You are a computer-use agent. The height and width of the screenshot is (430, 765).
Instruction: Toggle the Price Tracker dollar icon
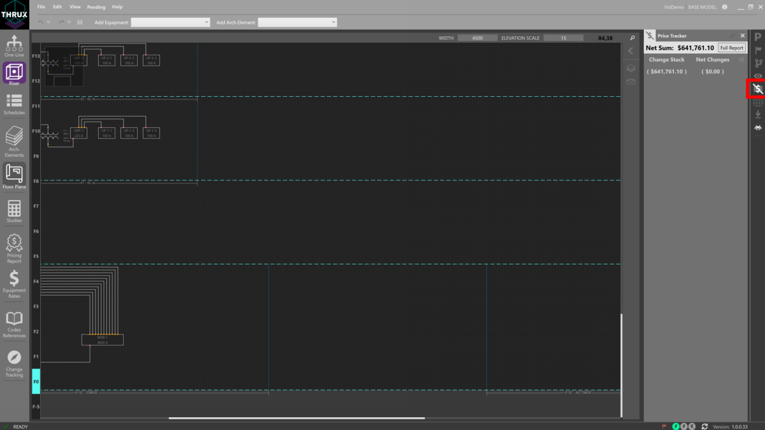757,89
